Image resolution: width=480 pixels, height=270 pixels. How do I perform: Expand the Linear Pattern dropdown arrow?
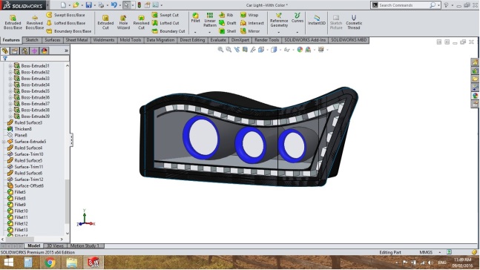coord(210,32)
